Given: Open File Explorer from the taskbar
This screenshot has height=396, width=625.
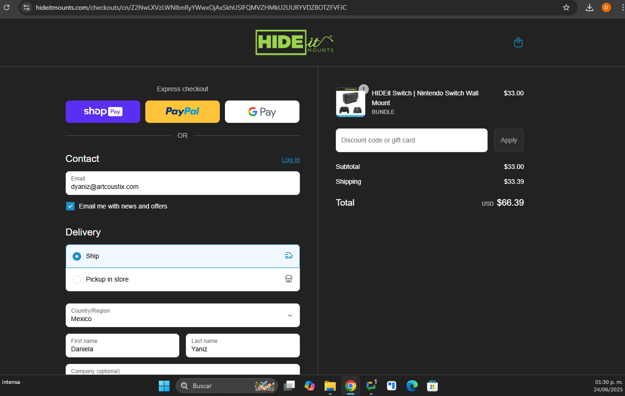Looking at the screenshot, I should [x=330, y=386].
